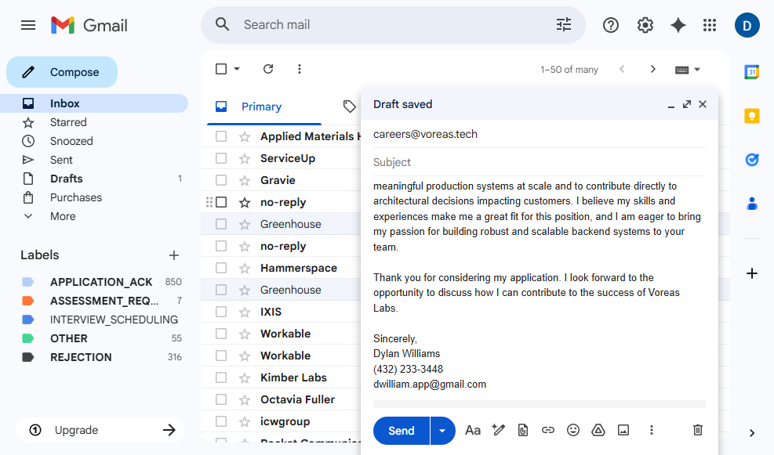
Task: Click into the Subject field
Action: [x=538, y=162]
